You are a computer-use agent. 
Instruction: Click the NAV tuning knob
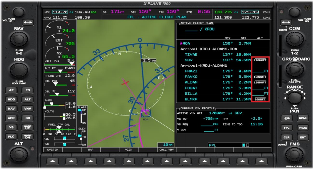click(19, 39)
